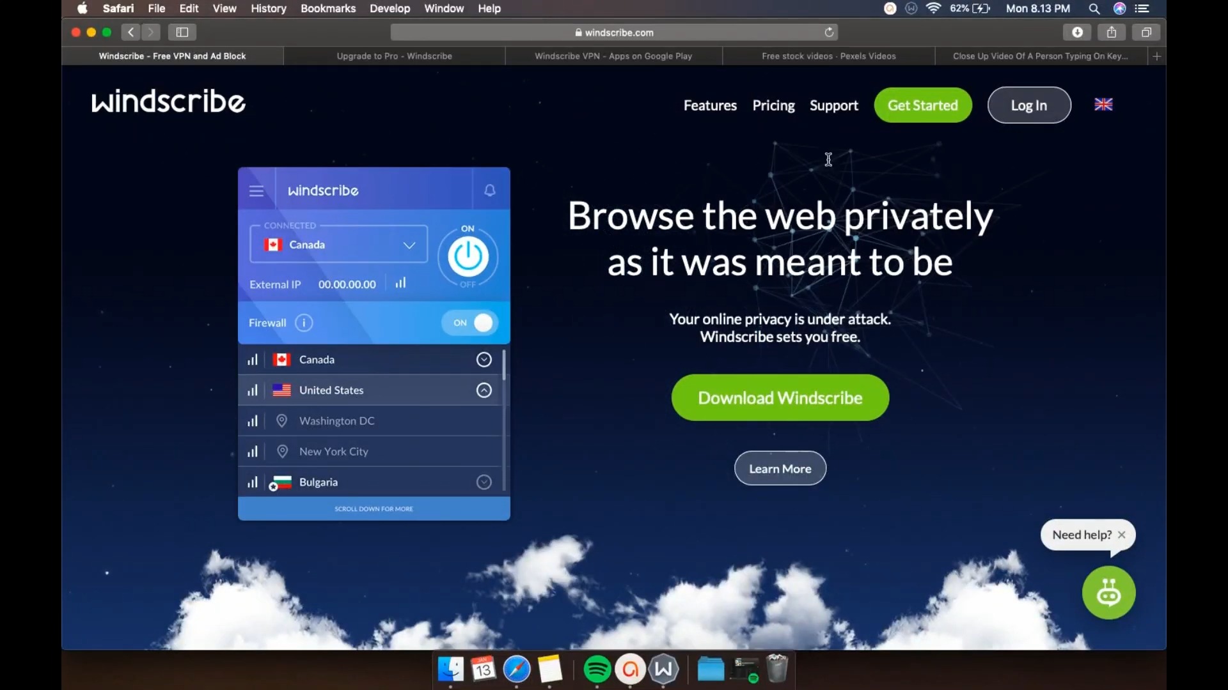The width and height of the screenshot is (1228, 690).
Task: Open the language selector UK flag
Action: (1103, 105)
